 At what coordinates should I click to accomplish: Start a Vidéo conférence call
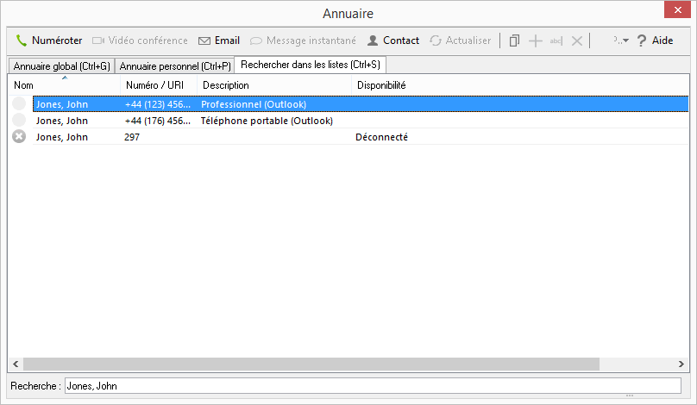coord(140,40)
